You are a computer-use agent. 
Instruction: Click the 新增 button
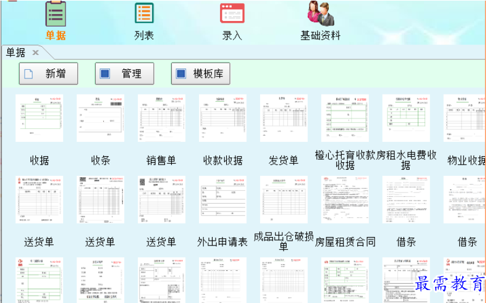48,73
